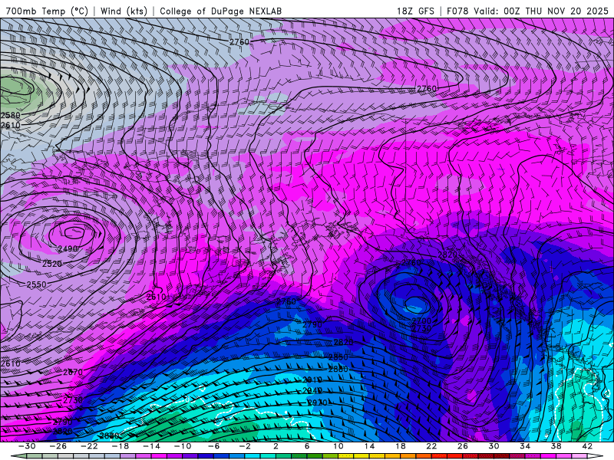The width and height of the screenshot is (614, 460).
Task: Click the 26 colorbar scale label
Action: click(463, 446)
